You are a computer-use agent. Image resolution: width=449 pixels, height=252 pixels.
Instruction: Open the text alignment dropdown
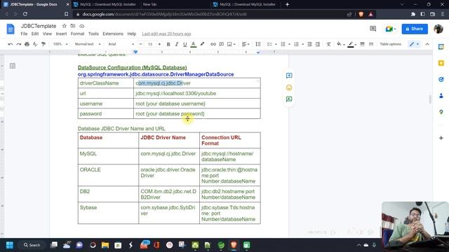pyautogui.click(x=246, y=44)
